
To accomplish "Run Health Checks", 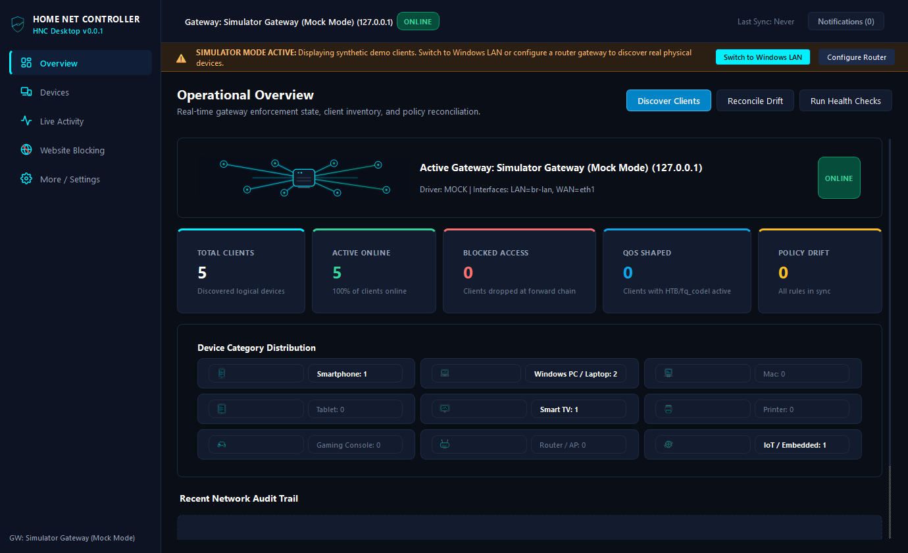I will click(845, 101).
